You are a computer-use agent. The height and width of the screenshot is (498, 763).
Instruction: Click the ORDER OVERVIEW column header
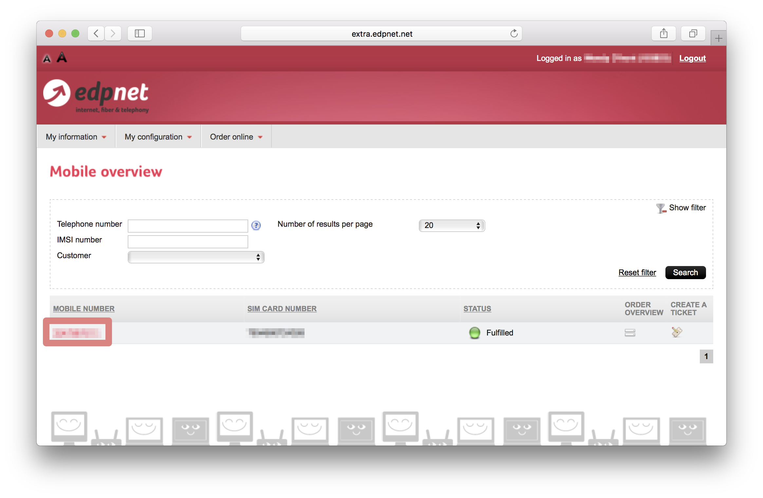coord(644,309)
